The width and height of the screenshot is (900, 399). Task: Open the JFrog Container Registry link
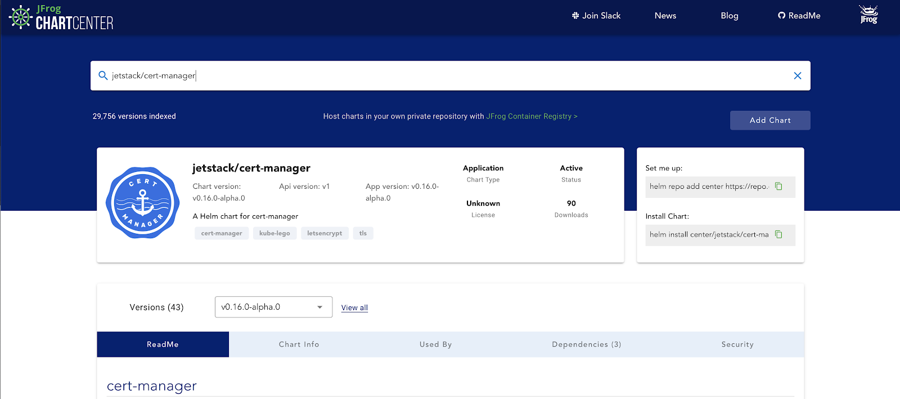tap(531, 116)
